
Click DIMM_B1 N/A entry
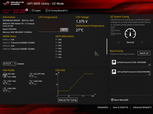[x=8, y=46]
